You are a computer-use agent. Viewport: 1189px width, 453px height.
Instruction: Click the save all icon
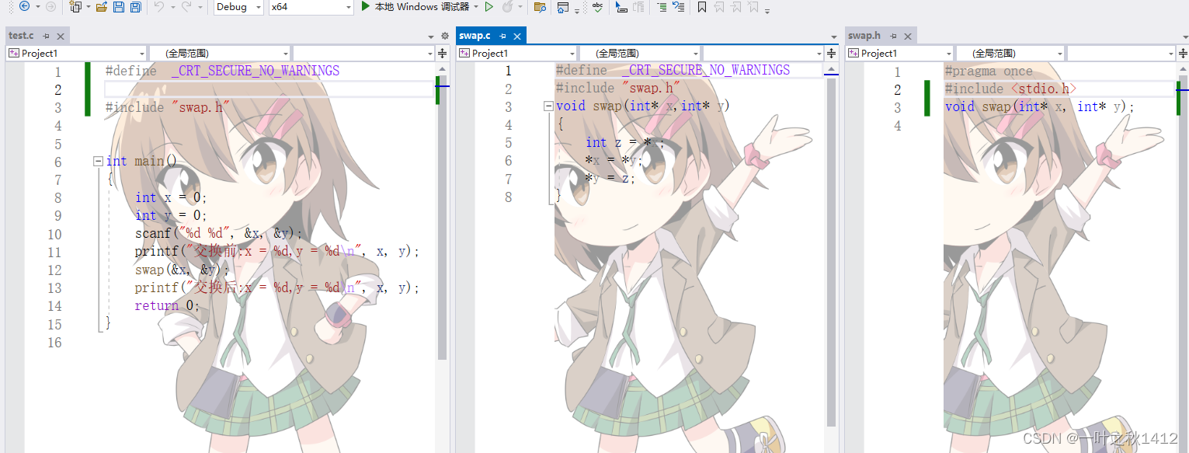tap(136, 6)
